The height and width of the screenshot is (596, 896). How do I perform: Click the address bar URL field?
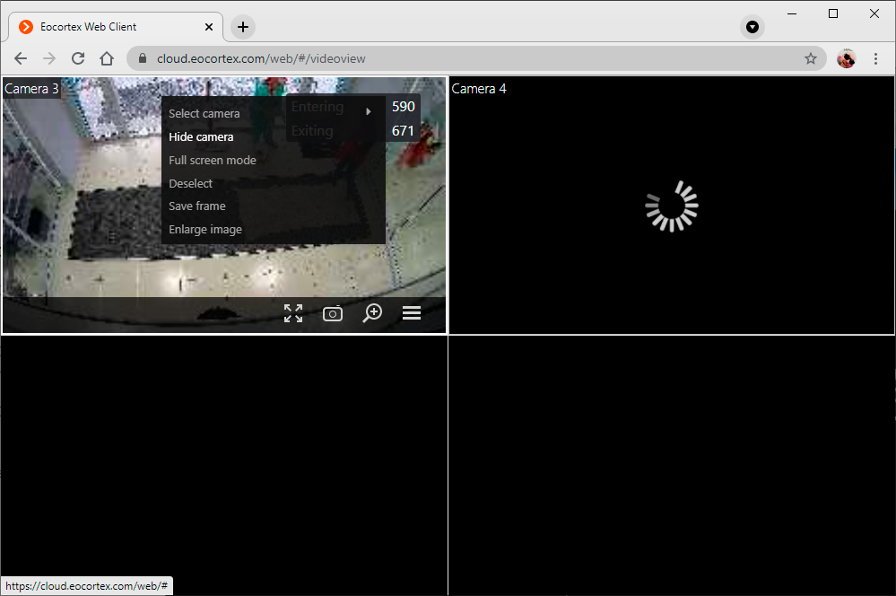[x=448, y=58]
